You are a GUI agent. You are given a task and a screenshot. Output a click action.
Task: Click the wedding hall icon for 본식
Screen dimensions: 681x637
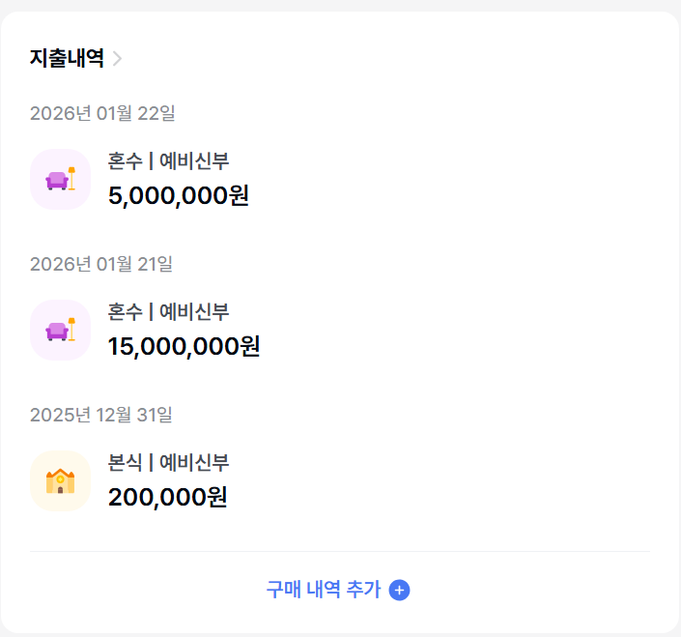coord(60,480)
